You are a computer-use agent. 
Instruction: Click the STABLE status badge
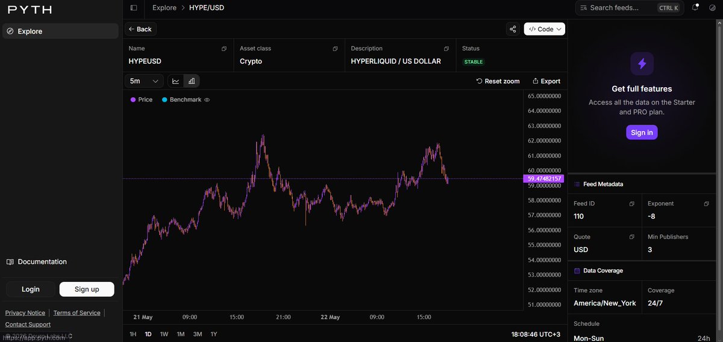[473, 62]
